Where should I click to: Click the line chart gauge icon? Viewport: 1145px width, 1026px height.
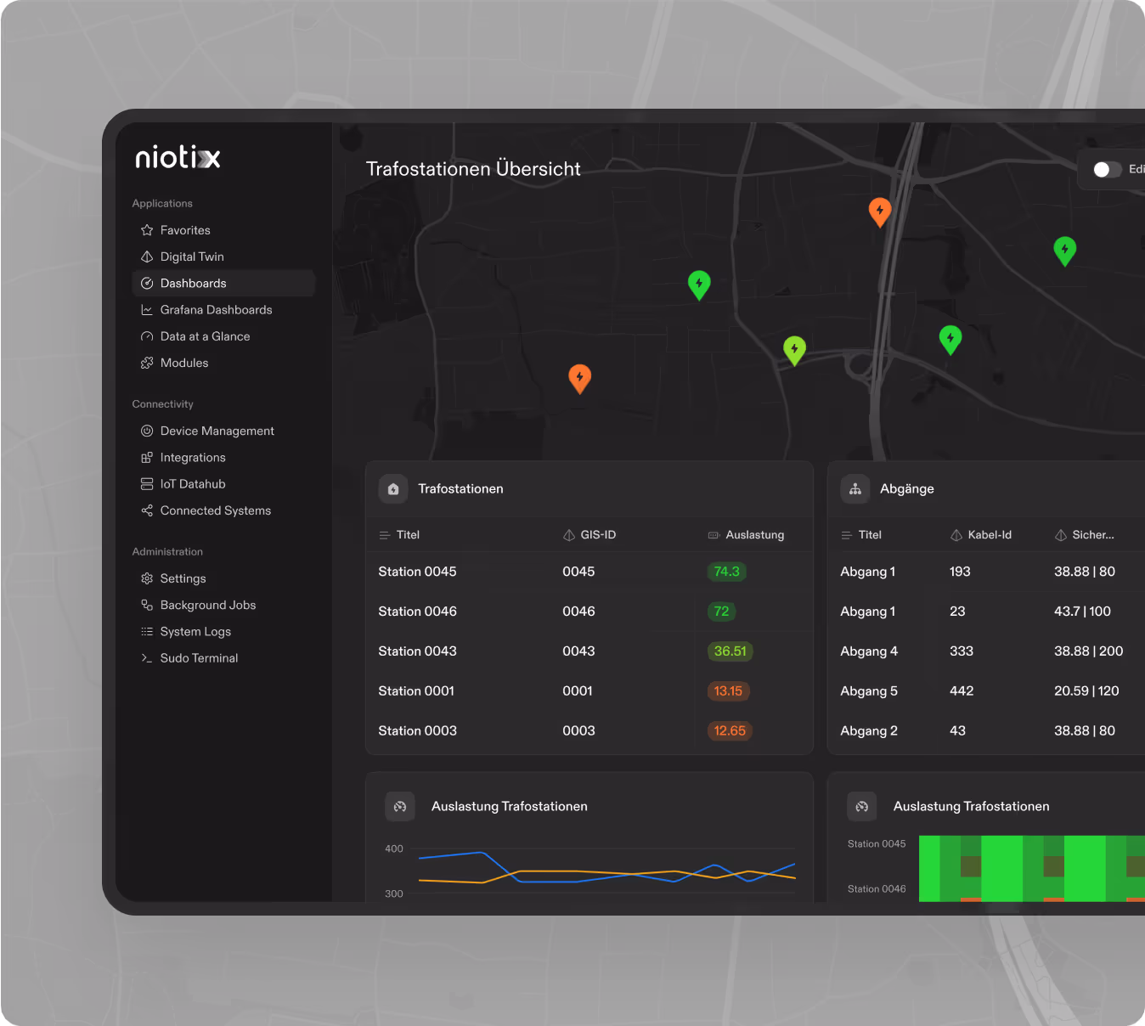[400, 807]
